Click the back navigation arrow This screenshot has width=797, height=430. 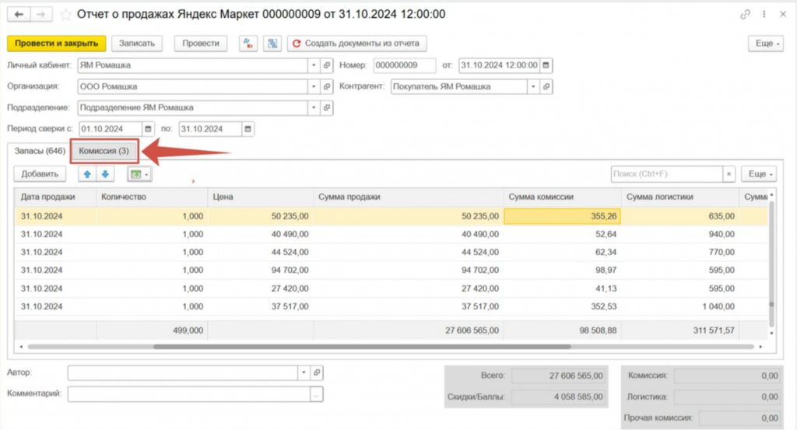click(x=19, y=15)
